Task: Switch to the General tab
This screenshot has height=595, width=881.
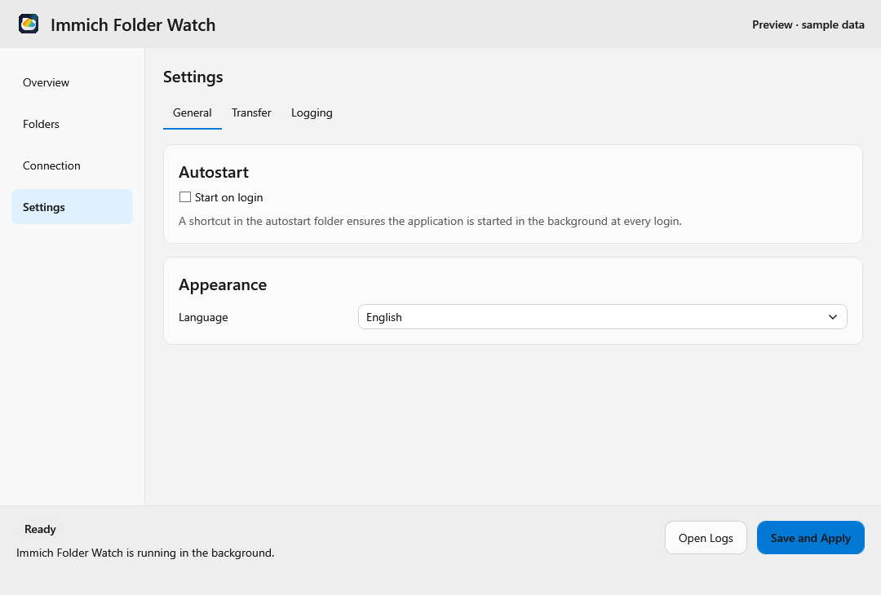Action: tap(193, 112)
